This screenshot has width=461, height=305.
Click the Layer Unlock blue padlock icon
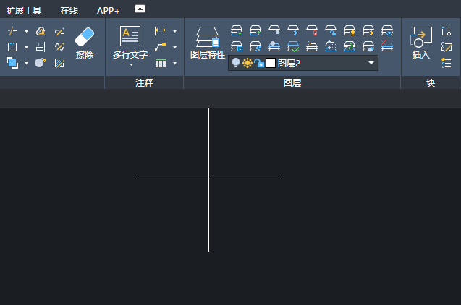331,30
